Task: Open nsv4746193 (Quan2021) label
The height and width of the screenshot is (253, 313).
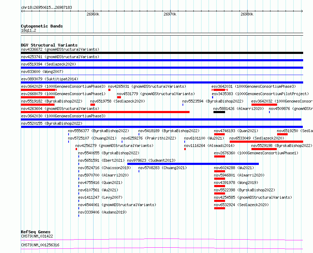Action: 236,131
